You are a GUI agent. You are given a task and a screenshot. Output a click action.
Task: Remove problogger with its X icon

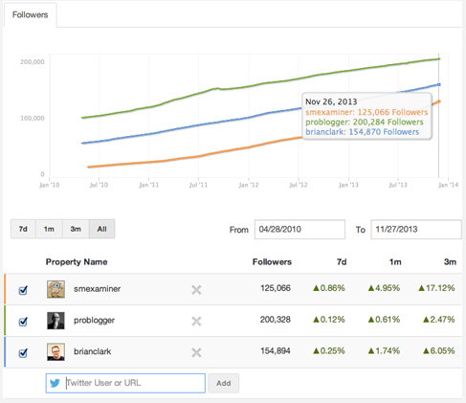(196, 322)
